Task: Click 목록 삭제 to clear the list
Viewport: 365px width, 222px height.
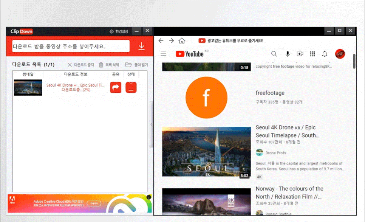Action: click(109, 65)
